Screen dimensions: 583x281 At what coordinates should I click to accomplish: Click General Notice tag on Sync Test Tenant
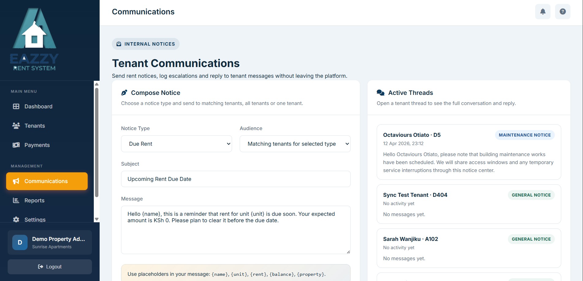[531, 195]
